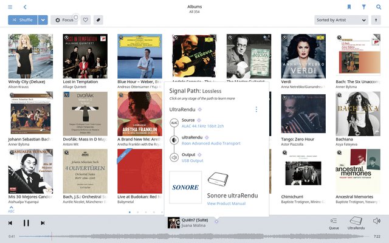389x243 pixels.
Task: Open the hamburger navigation menu
Action: coord(10,7)
